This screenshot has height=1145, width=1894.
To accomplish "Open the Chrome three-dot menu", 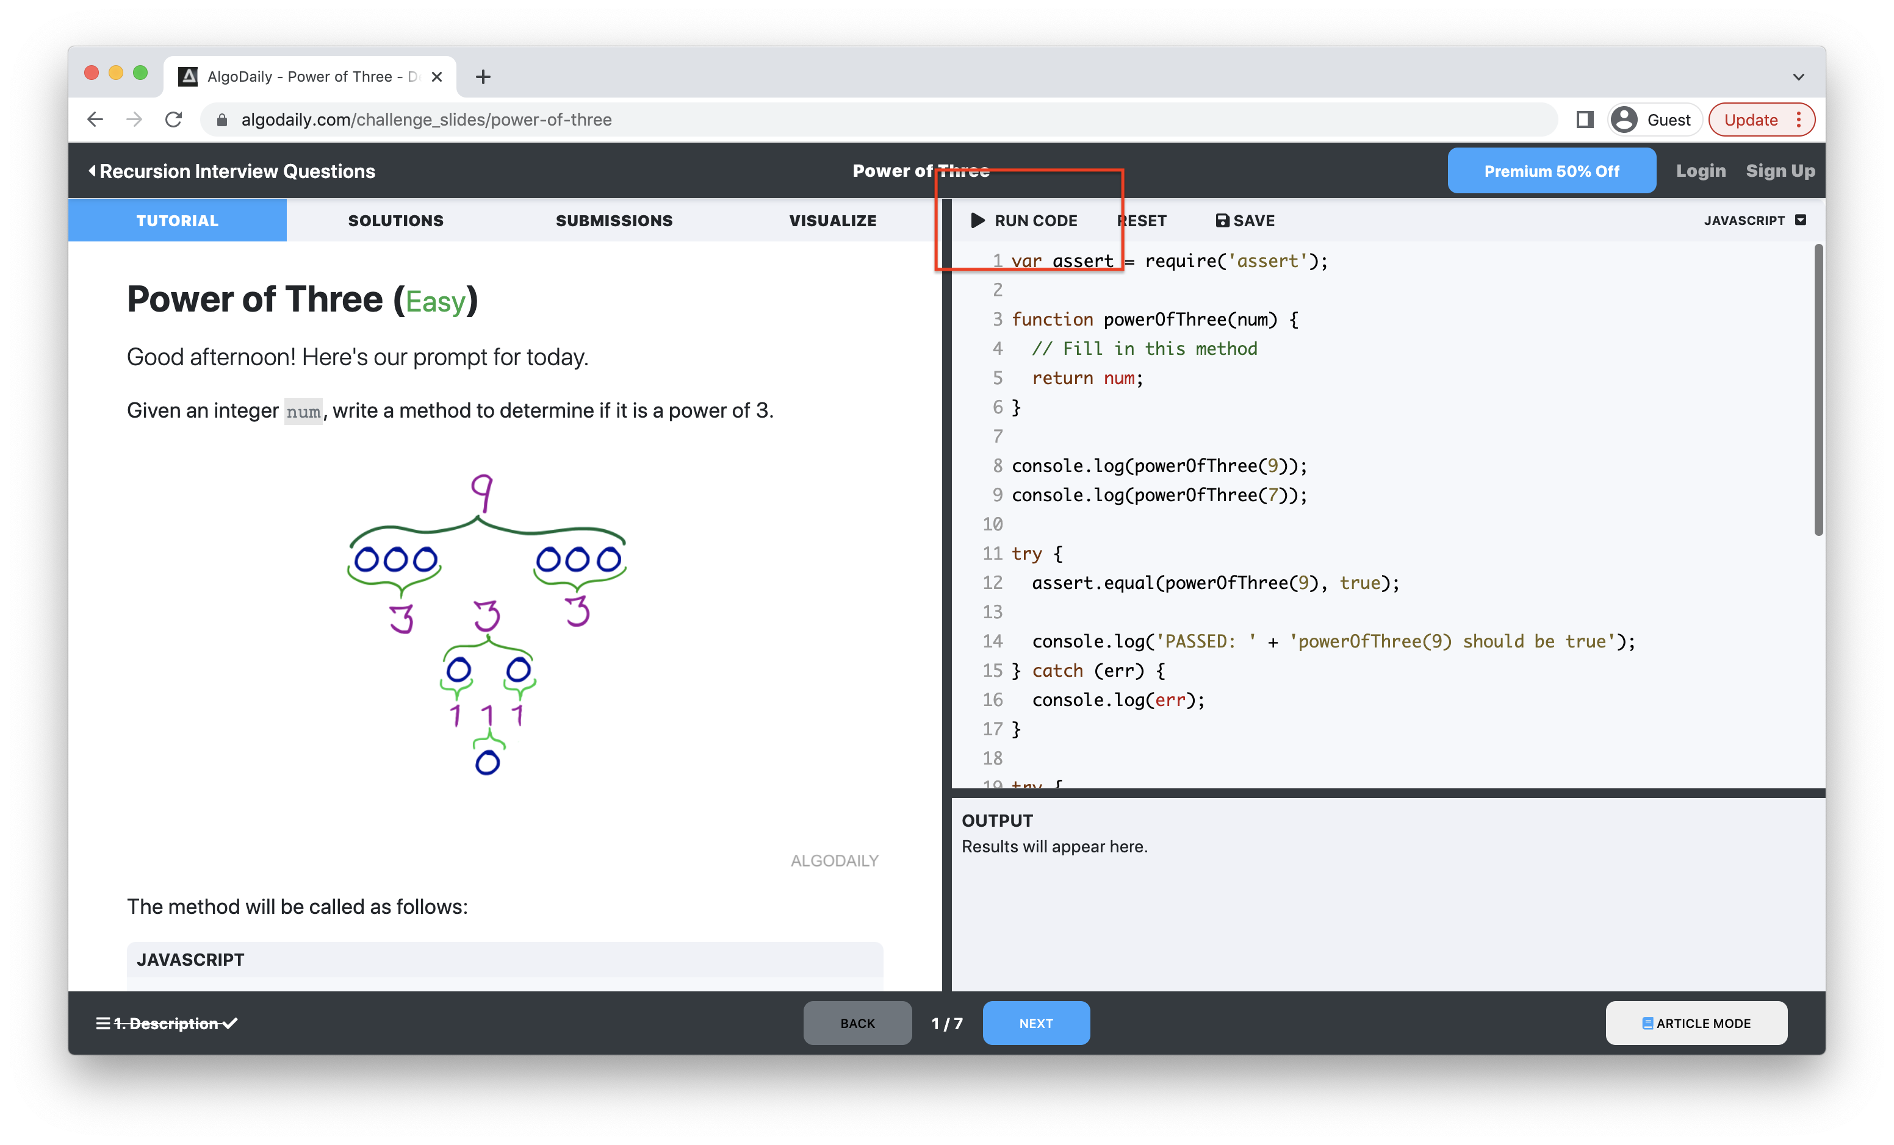I will click(1799, 119).
